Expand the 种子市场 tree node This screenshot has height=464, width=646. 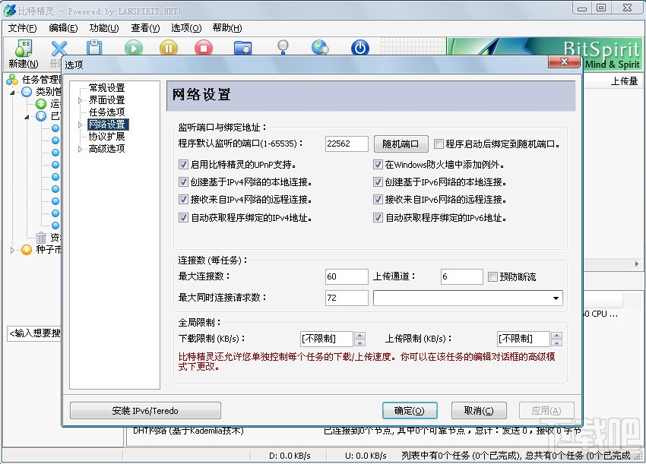click(x=12, y=249)
